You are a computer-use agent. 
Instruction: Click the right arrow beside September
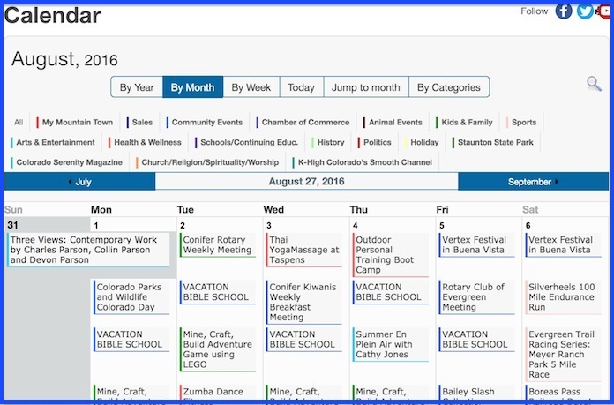pos(557,182)
